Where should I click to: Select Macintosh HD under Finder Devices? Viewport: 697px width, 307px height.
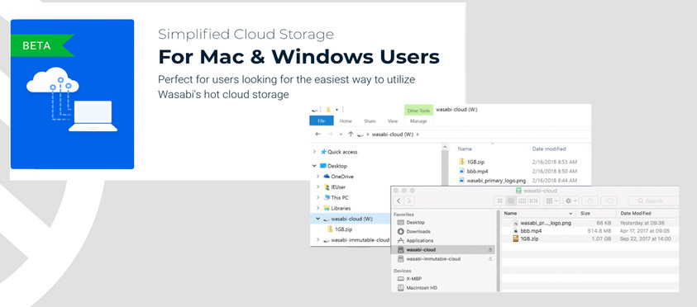coord(422,288)
